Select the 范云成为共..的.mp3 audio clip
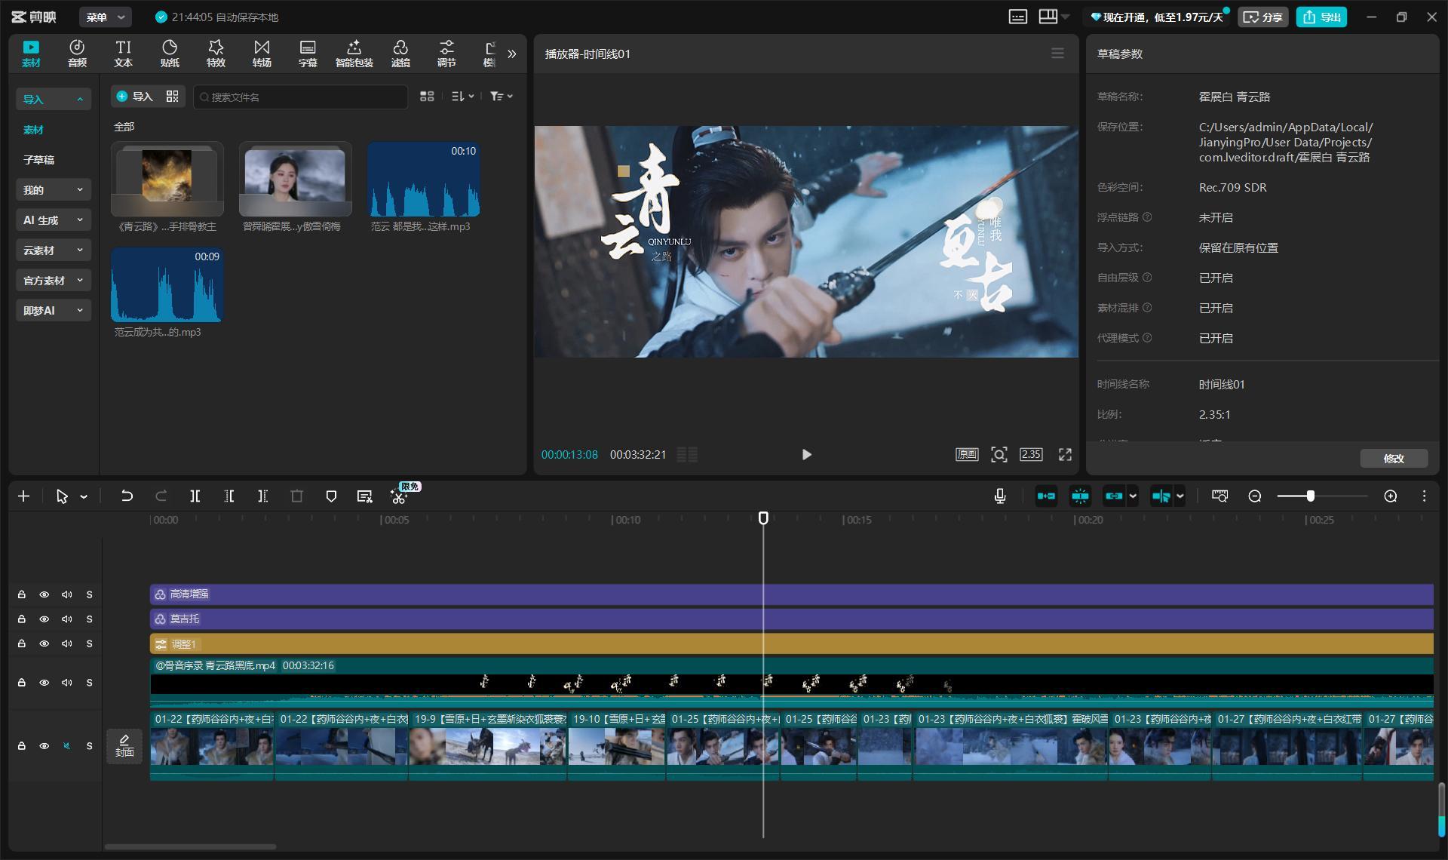 (x=167, y=285)
